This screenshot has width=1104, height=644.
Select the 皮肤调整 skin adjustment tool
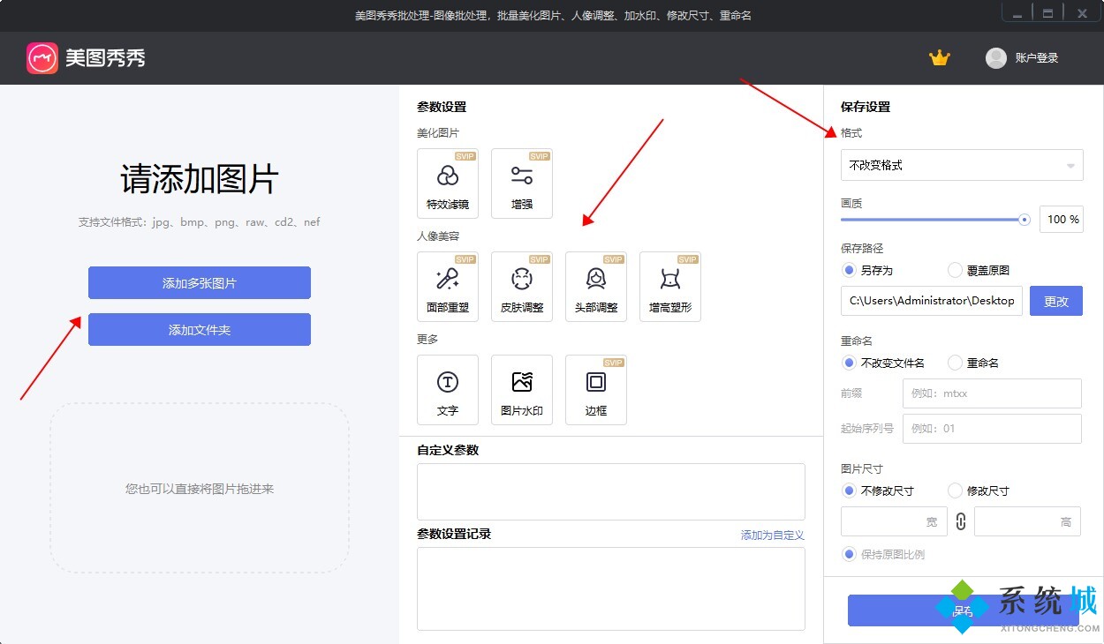click(522, 287)
